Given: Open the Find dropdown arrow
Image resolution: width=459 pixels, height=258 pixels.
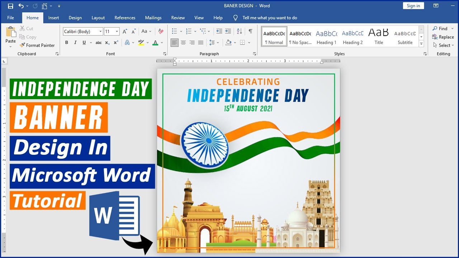Looking at the screenshot, I should [453, 29].
